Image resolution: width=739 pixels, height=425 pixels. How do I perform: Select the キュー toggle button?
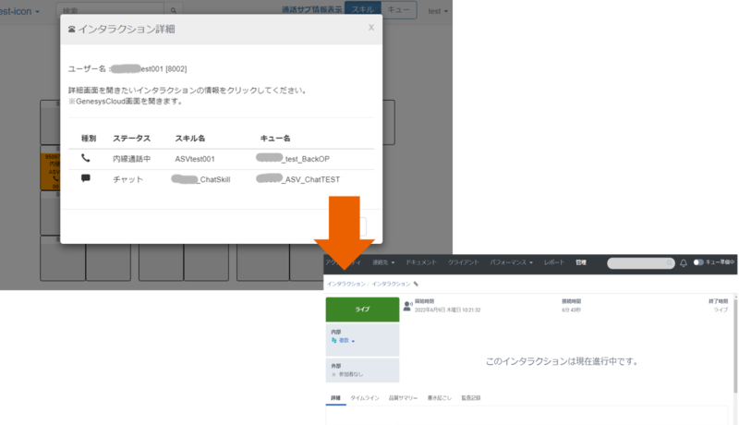399,10
